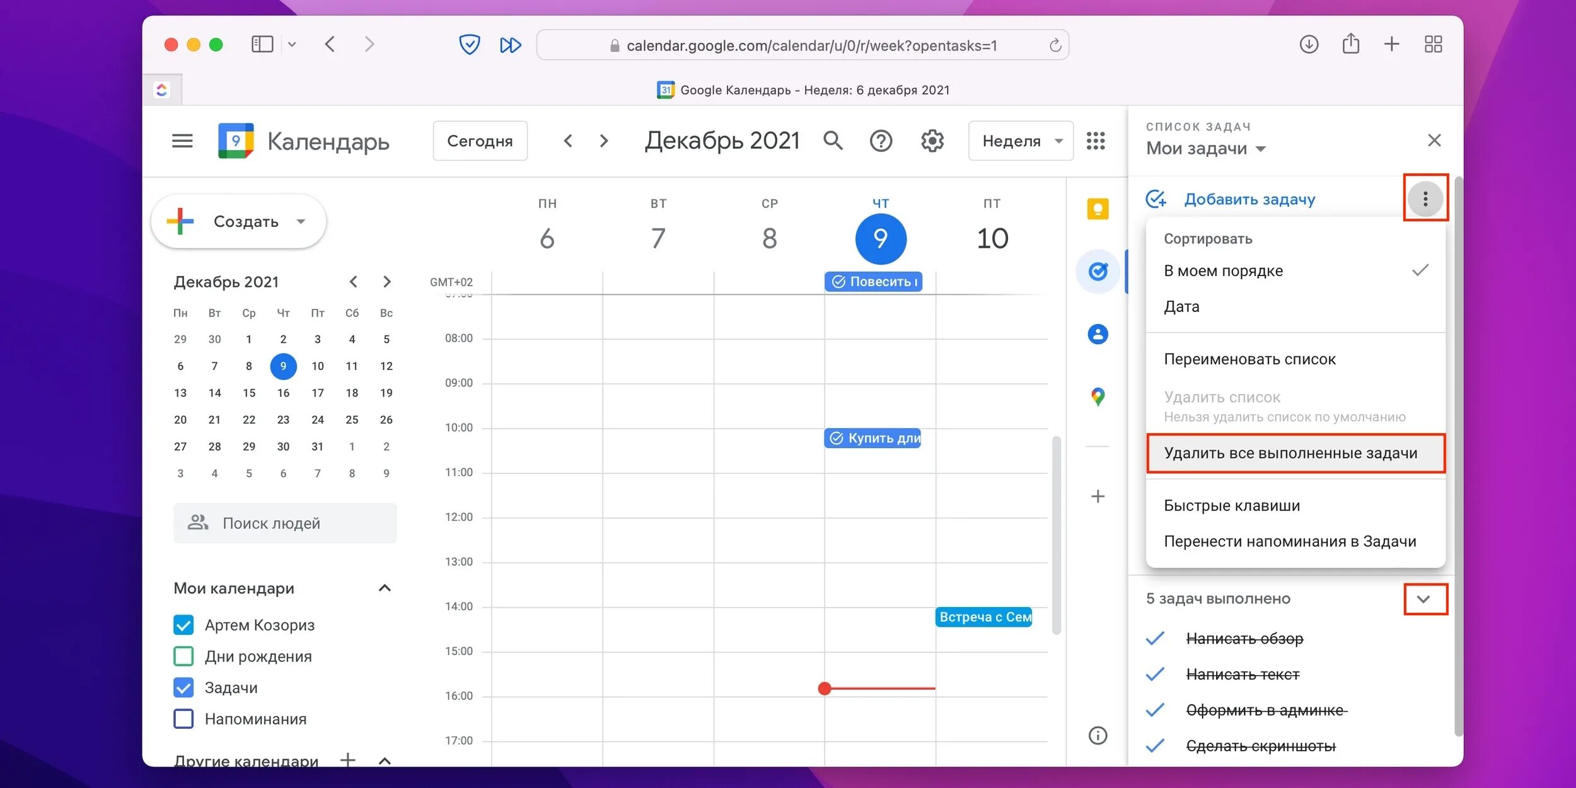
Task: Open the main hamburger menu
Action: click(x=182, y=141)
